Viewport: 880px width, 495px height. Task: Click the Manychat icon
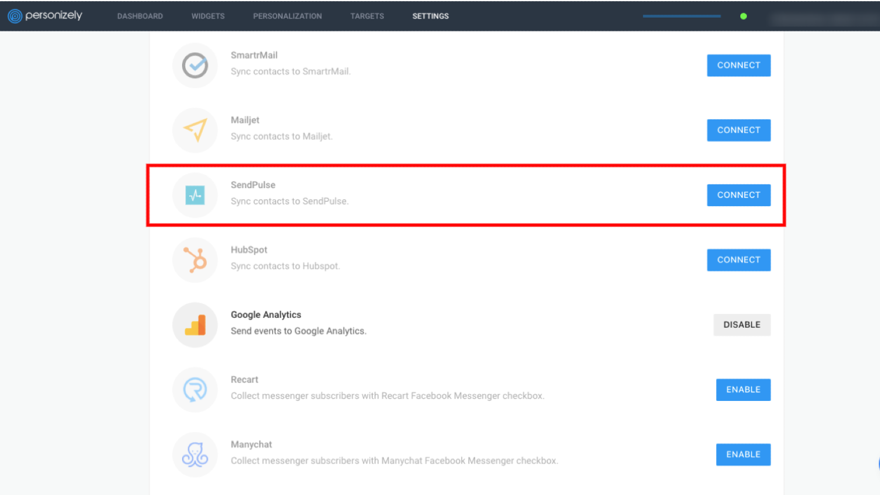pos(195,455)
